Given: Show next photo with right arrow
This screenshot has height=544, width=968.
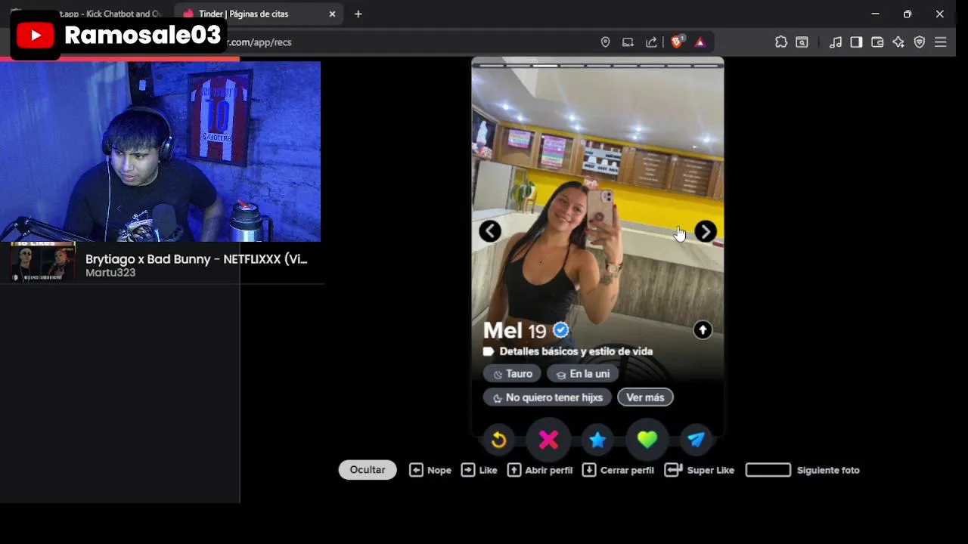Looking at the screenshot, I should (706, 231).
